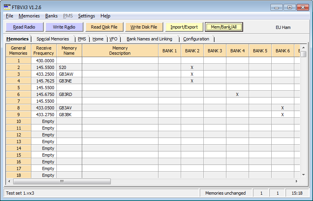Switch to the Bank Names and Linking tab
The image size is (313, 201).
149,39
